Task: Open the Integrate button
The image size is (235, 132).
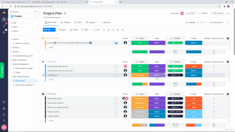Action: 191,23
